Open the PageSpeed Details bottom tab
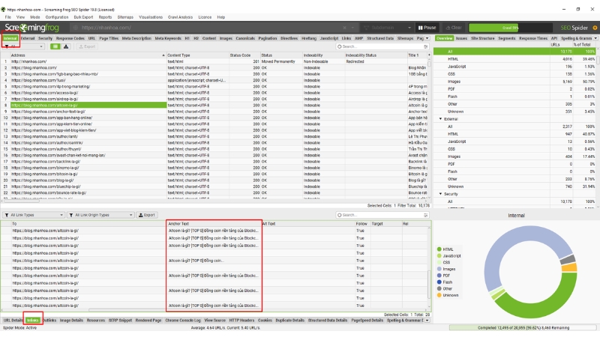This screenshot has height=337, width=600. pyautogui.click(x=367, y=321)
